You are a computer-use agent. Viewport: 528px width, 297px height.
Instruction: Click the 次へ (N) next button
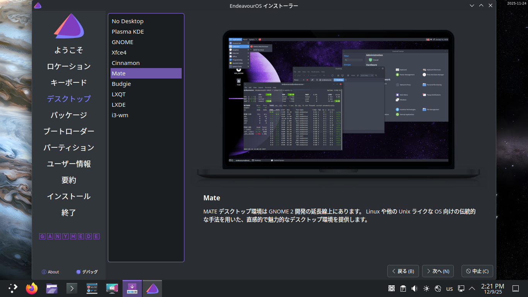(x=438, y=271)
